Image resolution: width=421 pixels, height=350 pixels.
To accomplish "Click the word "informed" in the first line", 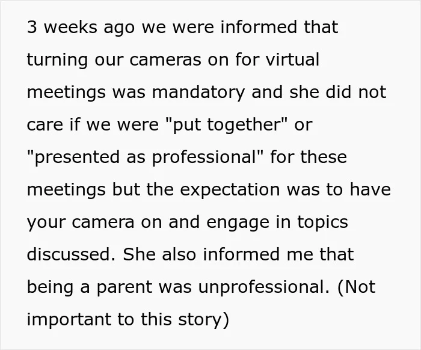I will 259,28.
